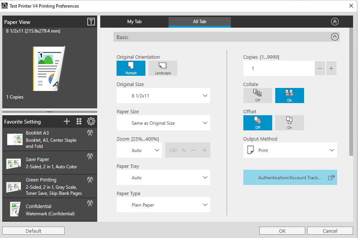Click the Authentication/Account Track button
The height and width of the screenshot is (238, 358).
[x=290, y=177]
